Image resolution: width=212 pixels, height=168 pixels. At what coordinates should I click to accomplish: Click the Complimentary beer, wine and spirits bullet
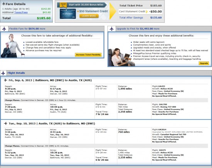152,45
